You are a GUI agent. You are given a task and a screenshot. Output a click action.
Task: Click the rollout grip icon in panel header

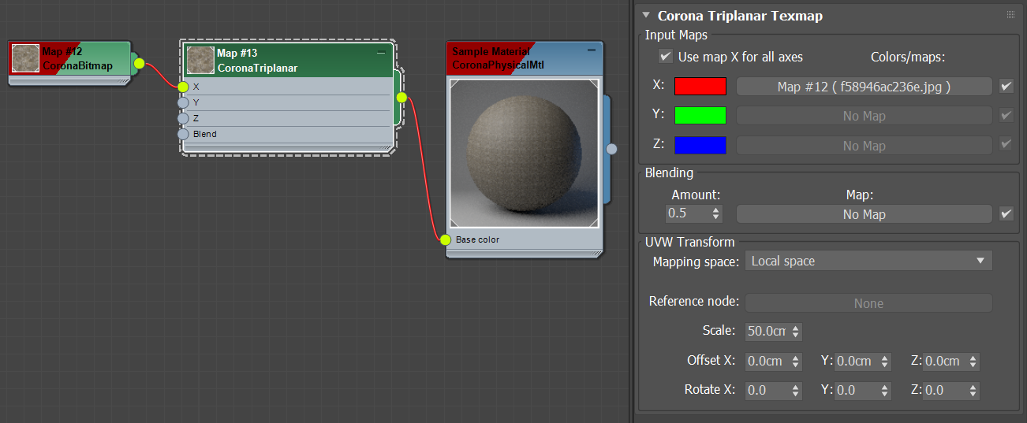click(x=1010, y=15)
